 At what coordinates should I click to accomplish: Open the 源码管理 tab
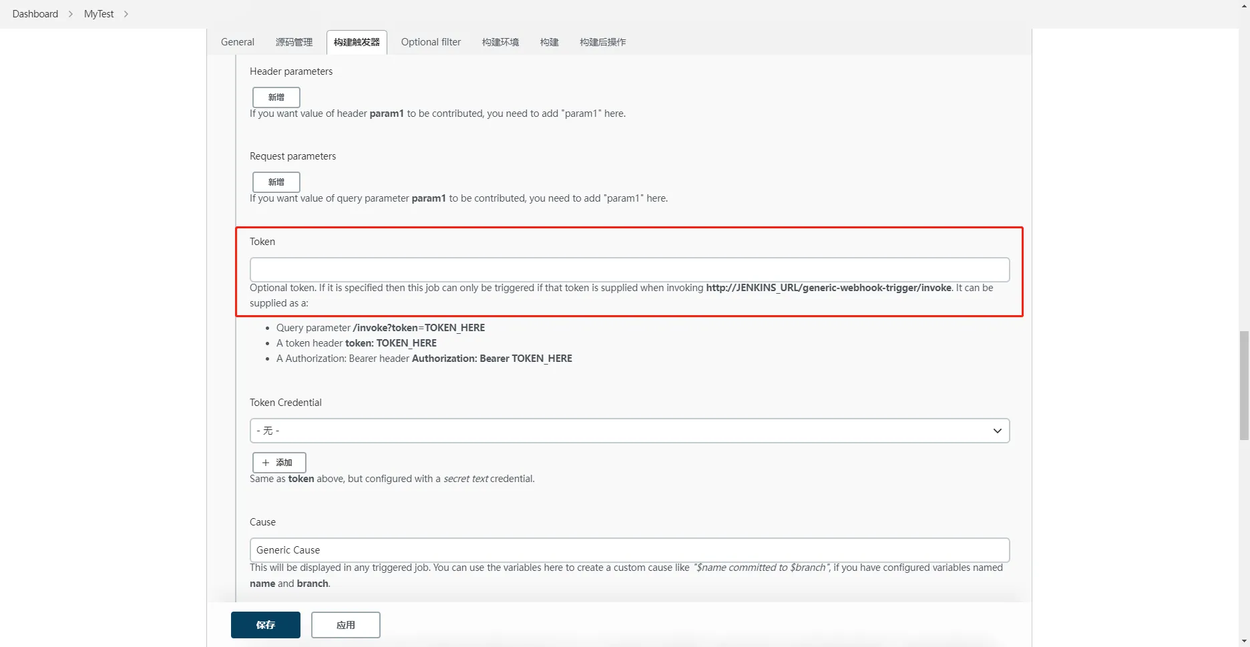[294, 42]
